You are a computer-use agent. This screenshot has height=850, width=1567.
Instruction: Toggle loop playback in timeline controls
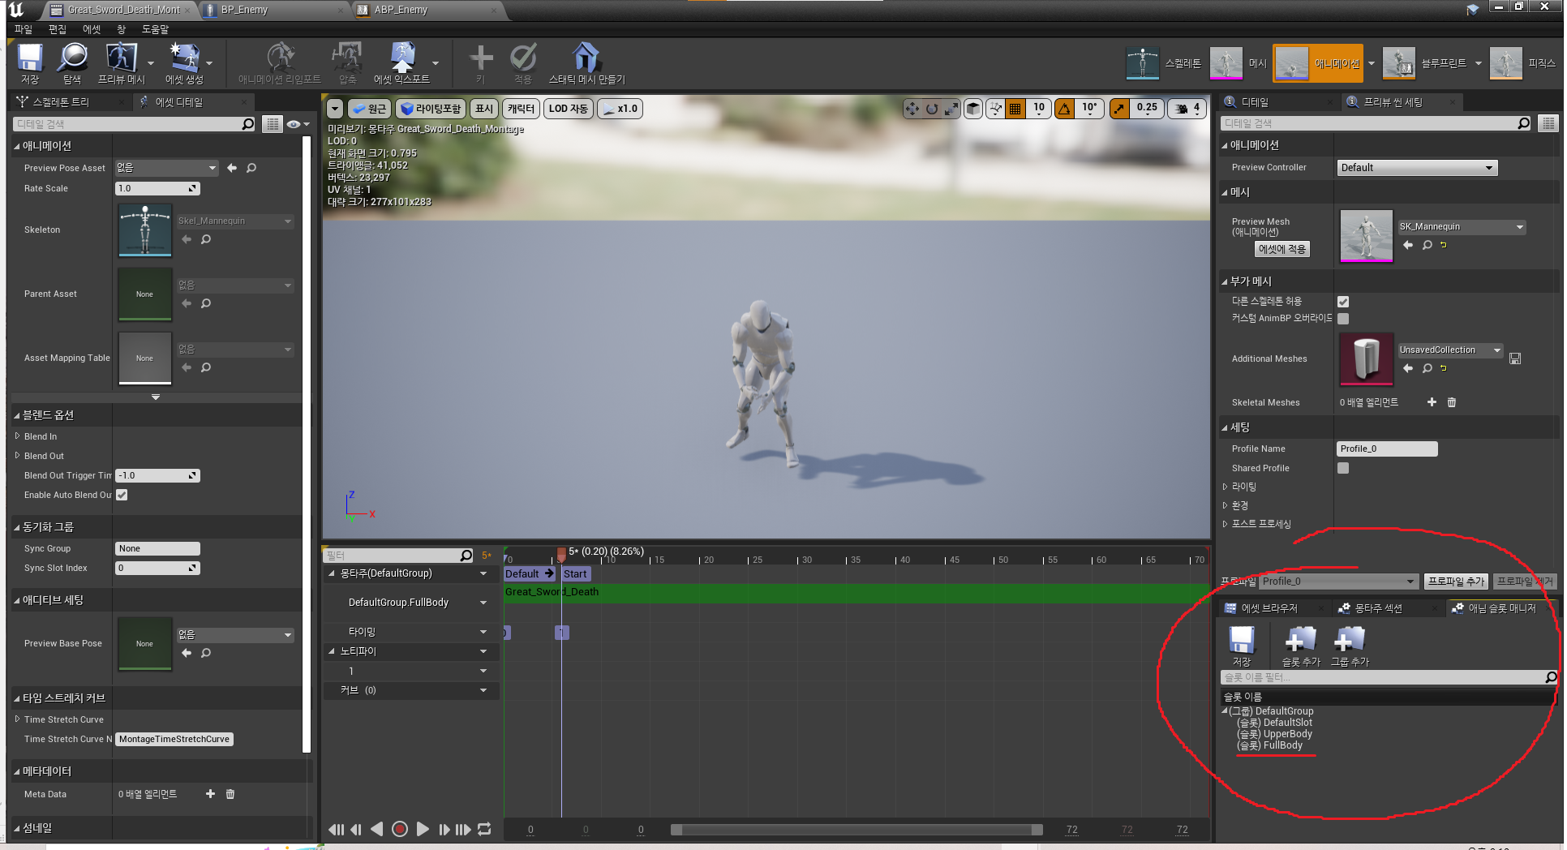tap(484, 829)
